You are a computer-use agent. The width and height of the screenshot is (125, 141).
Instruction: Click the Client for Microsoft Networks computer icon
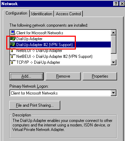13,33
